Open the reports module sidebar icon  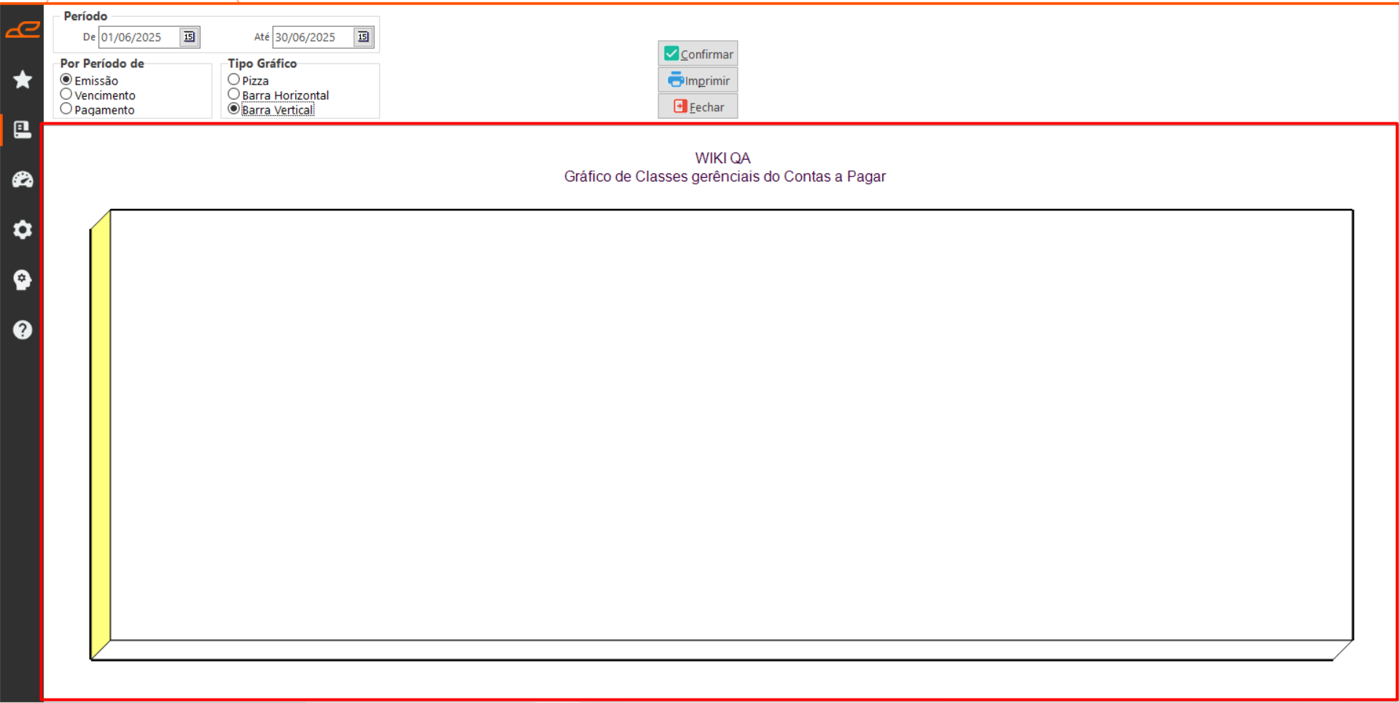click(x=23, y=130)
